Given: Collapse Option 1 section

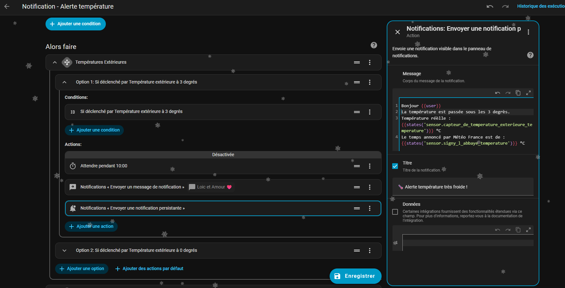Looking at the screenshot, I should (x=64, y=82).
